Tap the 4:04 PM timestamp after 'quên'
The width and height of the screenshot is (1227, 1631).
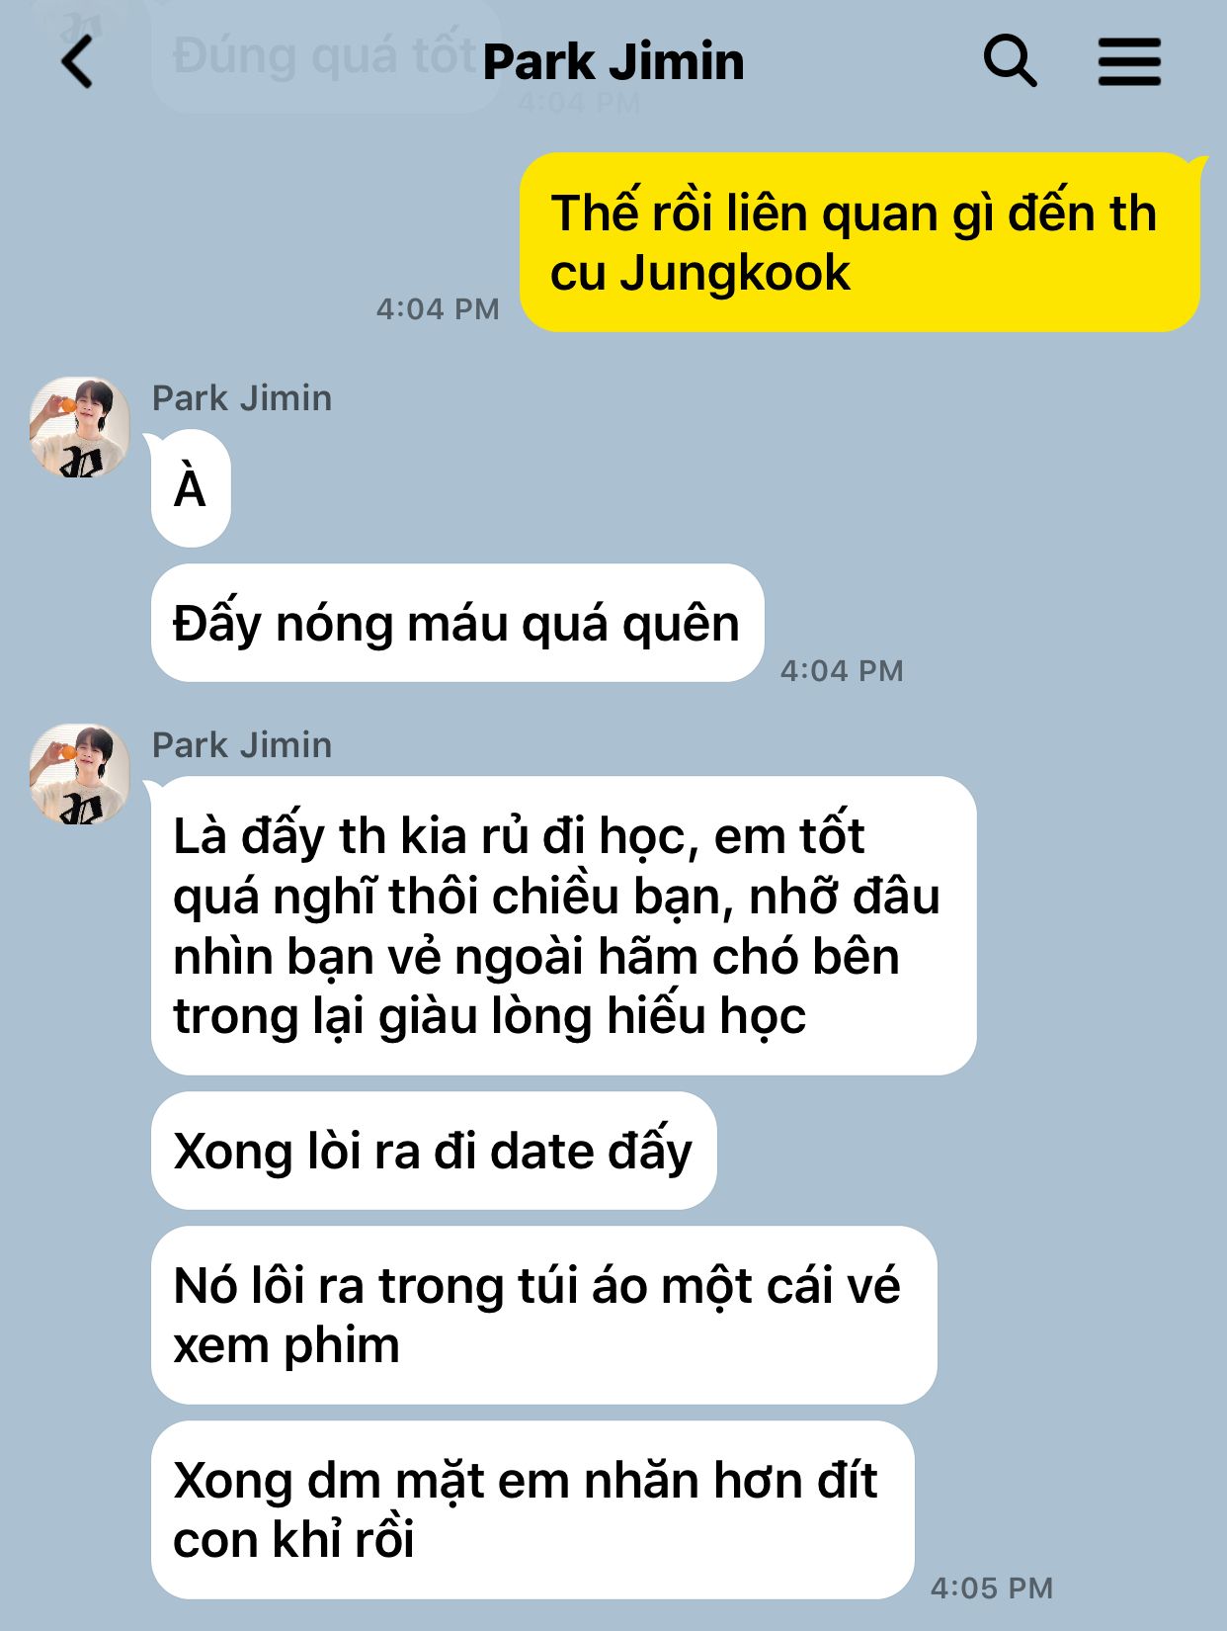(842, 671)
